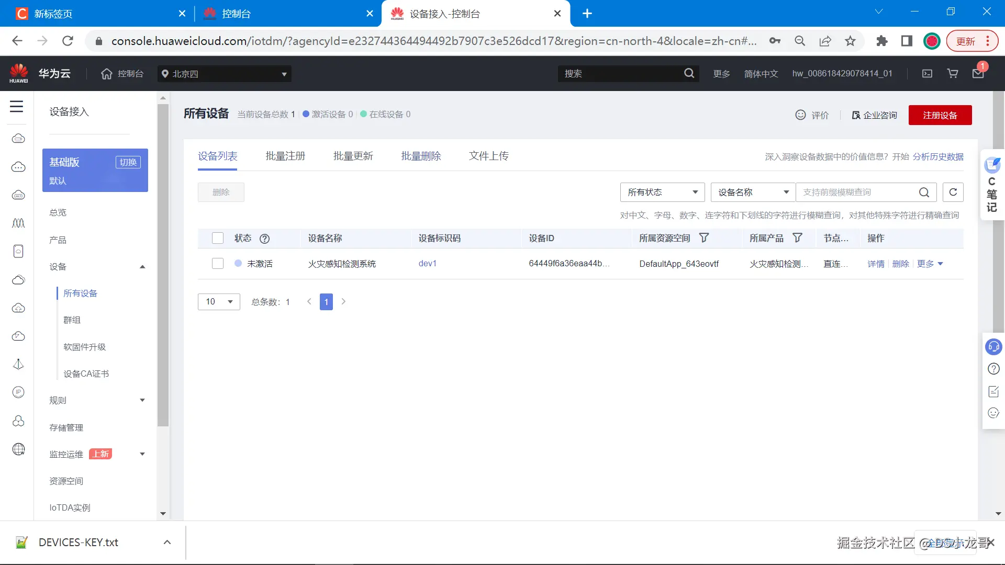Click the filter funnel next to 所属资源空间
The image size is (1005, 565).
[x=704, y=238]
